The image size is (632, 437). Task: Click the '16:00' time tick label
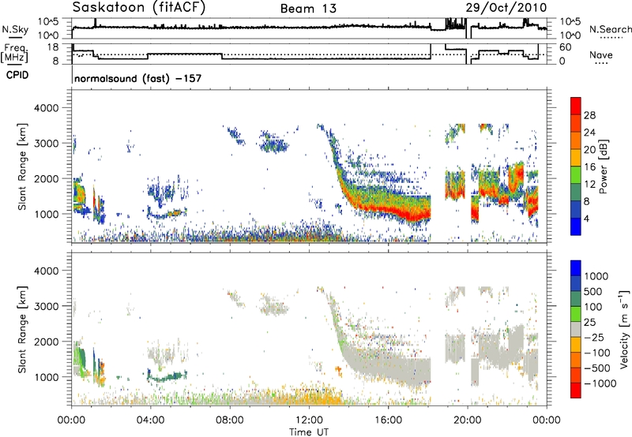pos(388,420)
